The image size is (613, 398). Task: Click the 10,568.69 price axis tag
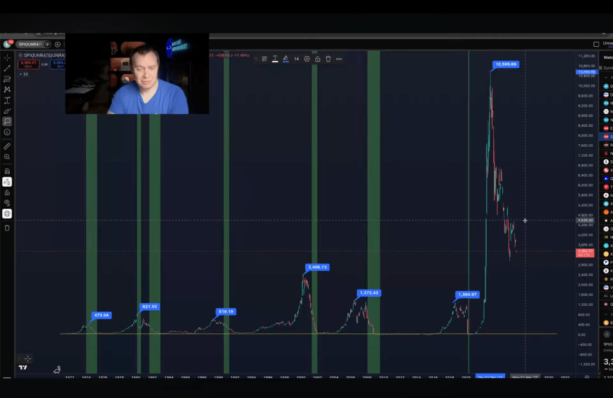pyautogui.click(x=586, y=72)
